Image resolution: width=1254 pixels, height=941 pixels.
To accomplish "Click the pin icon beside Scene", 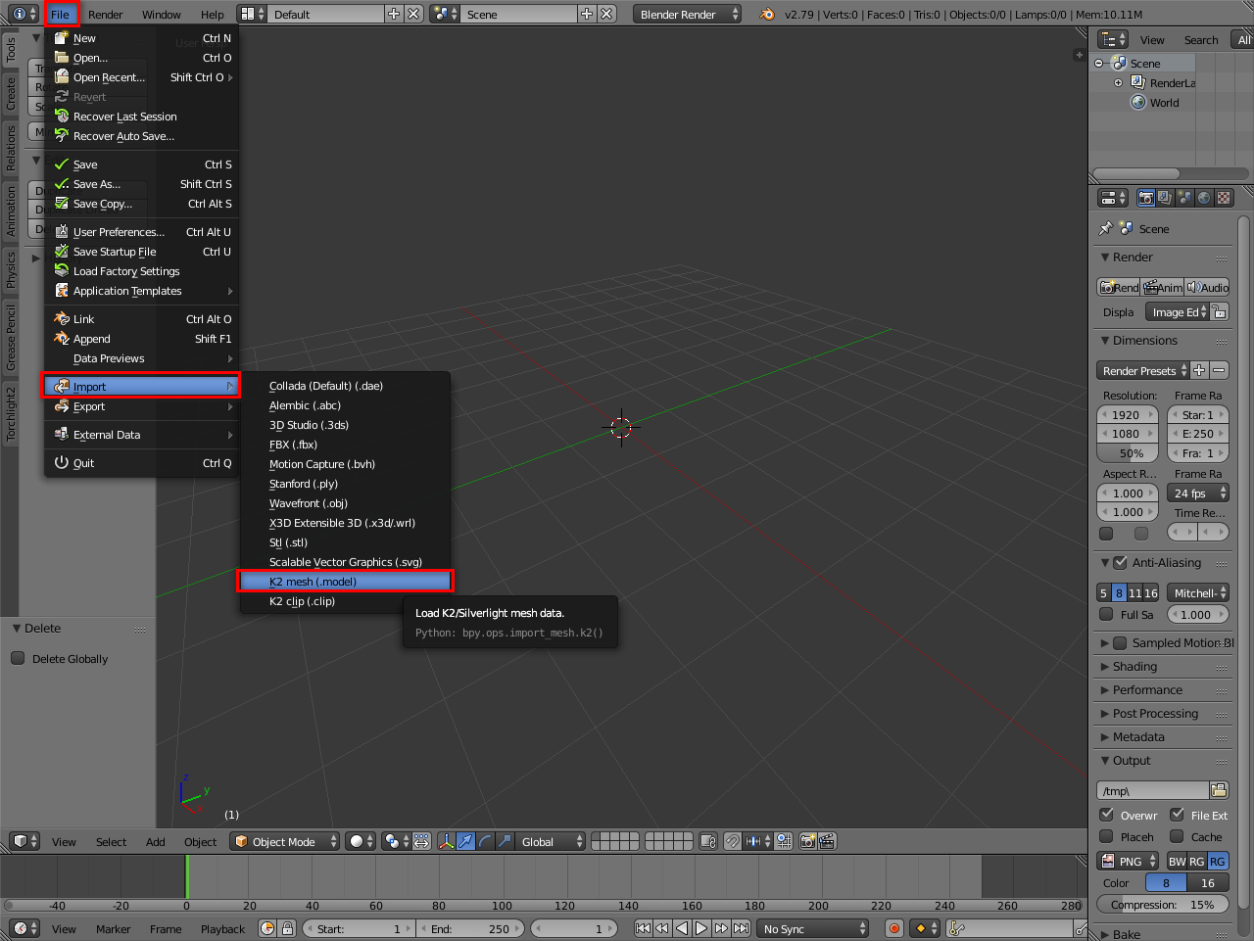I will (1106, 228).
